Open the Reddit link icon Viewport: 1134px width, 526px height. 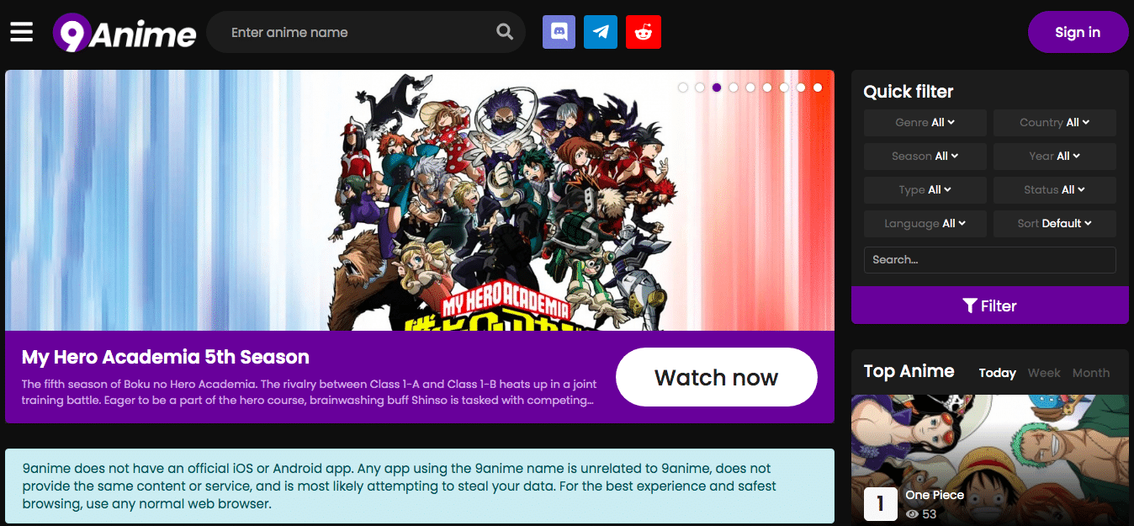coord(644,32)
